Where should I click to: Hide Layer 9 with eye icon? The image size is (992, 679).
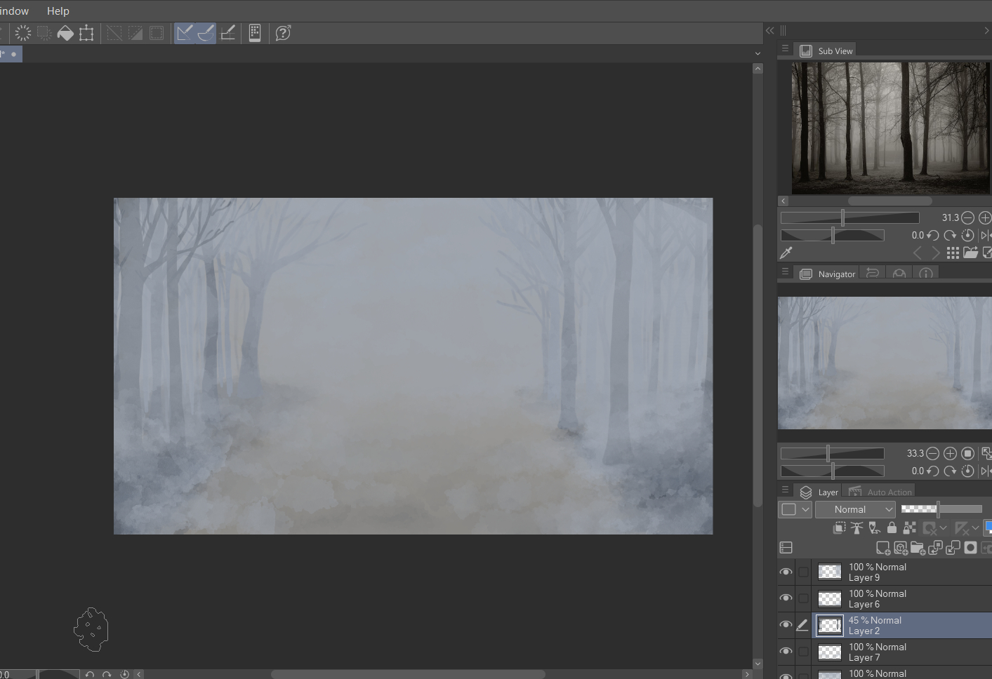[x=786, y=572]
